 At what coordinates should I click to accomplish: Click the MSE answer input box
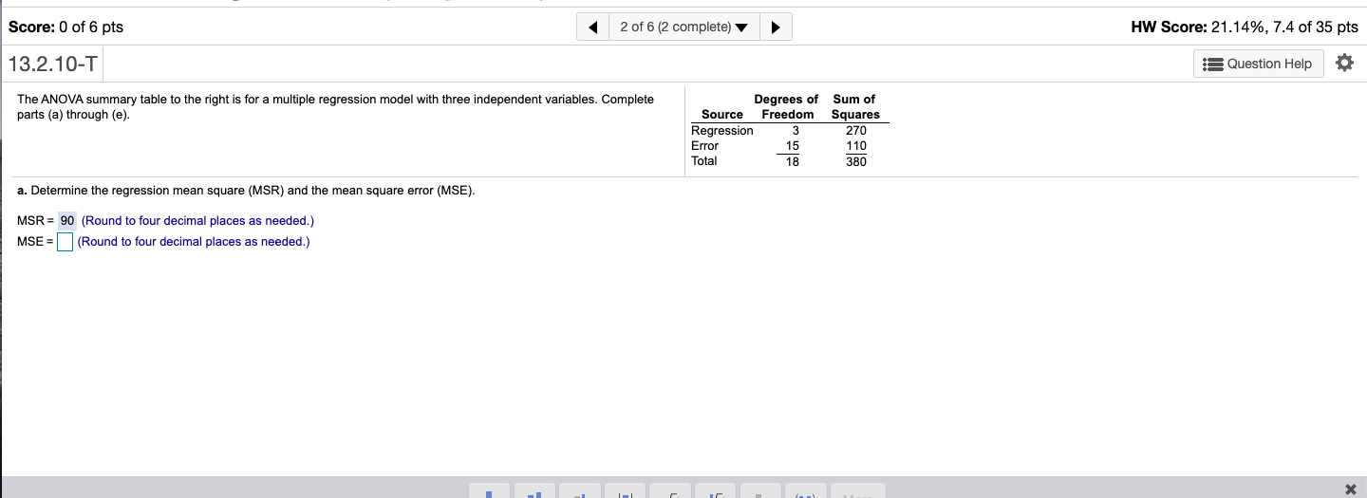click(x=65, y=242)
